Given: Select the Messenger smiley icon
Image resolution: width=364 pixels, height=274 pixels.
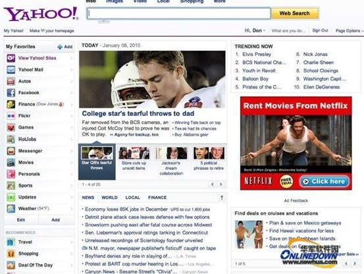Looking at the screenshot, I should [11, 151].
